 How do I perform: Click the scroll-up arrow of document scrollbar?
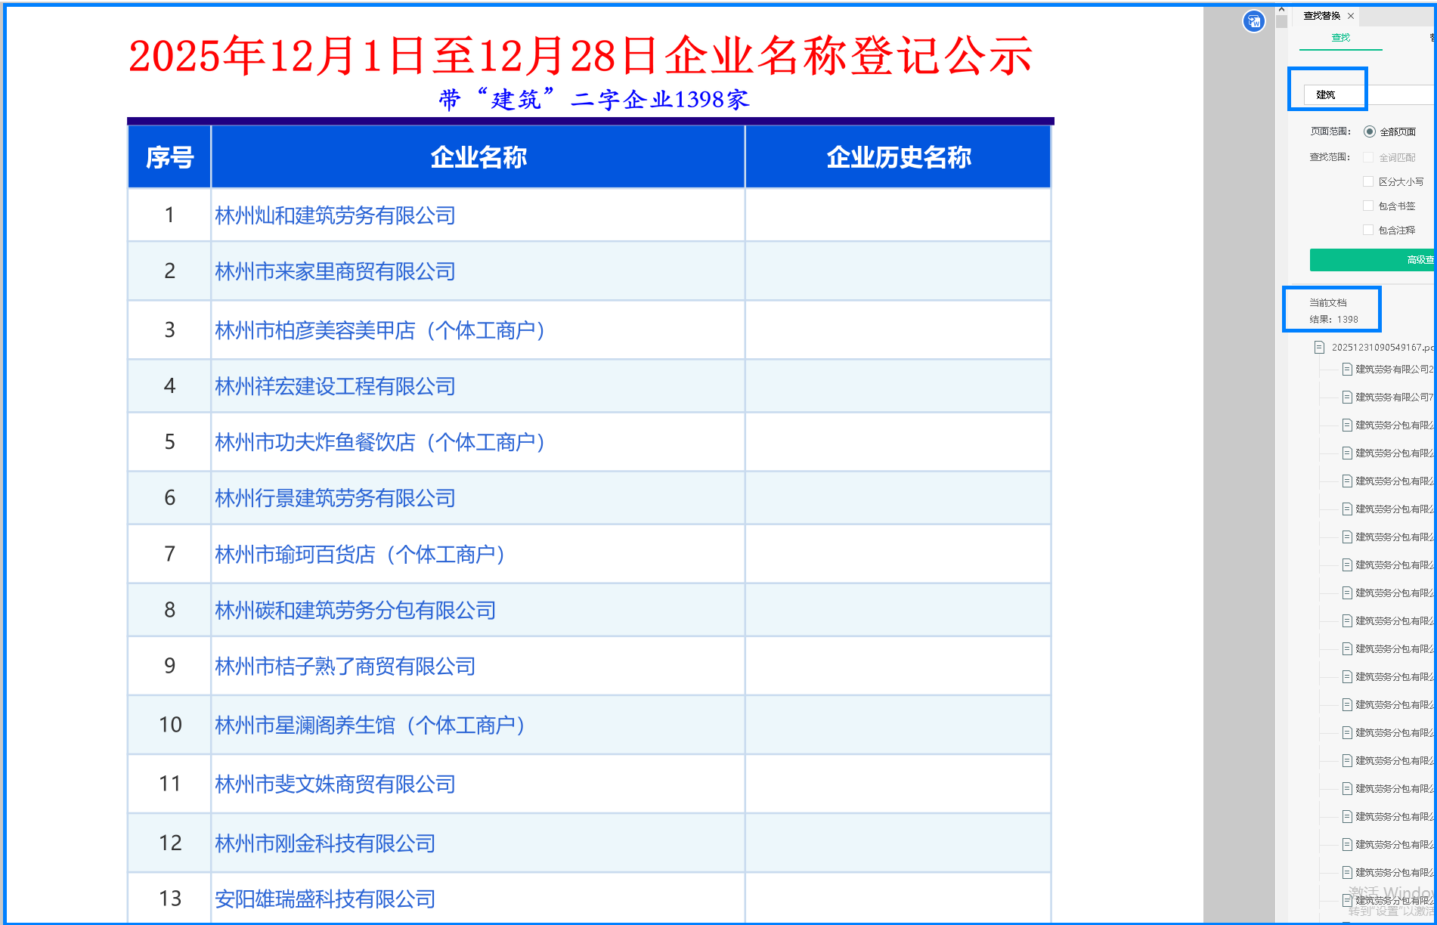point(1281,10)
